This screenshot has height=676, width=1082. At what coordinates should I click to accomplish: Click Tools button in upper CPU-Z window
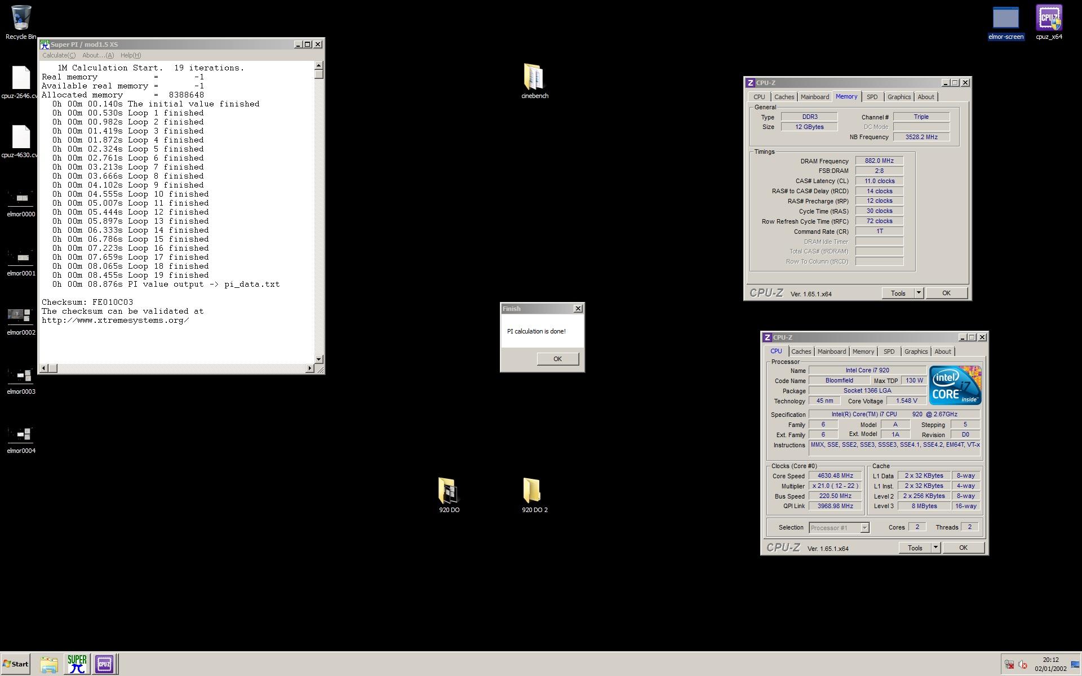[898, 293]
